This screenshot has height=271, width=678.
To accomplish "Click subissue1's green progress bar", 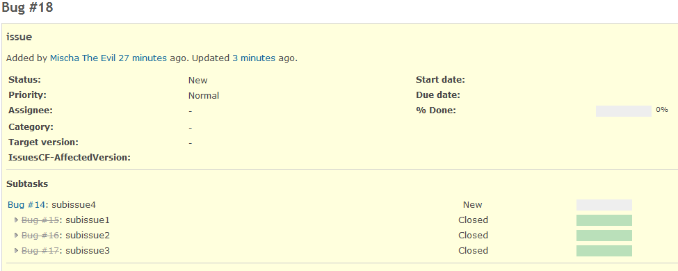I will [604, 220].
